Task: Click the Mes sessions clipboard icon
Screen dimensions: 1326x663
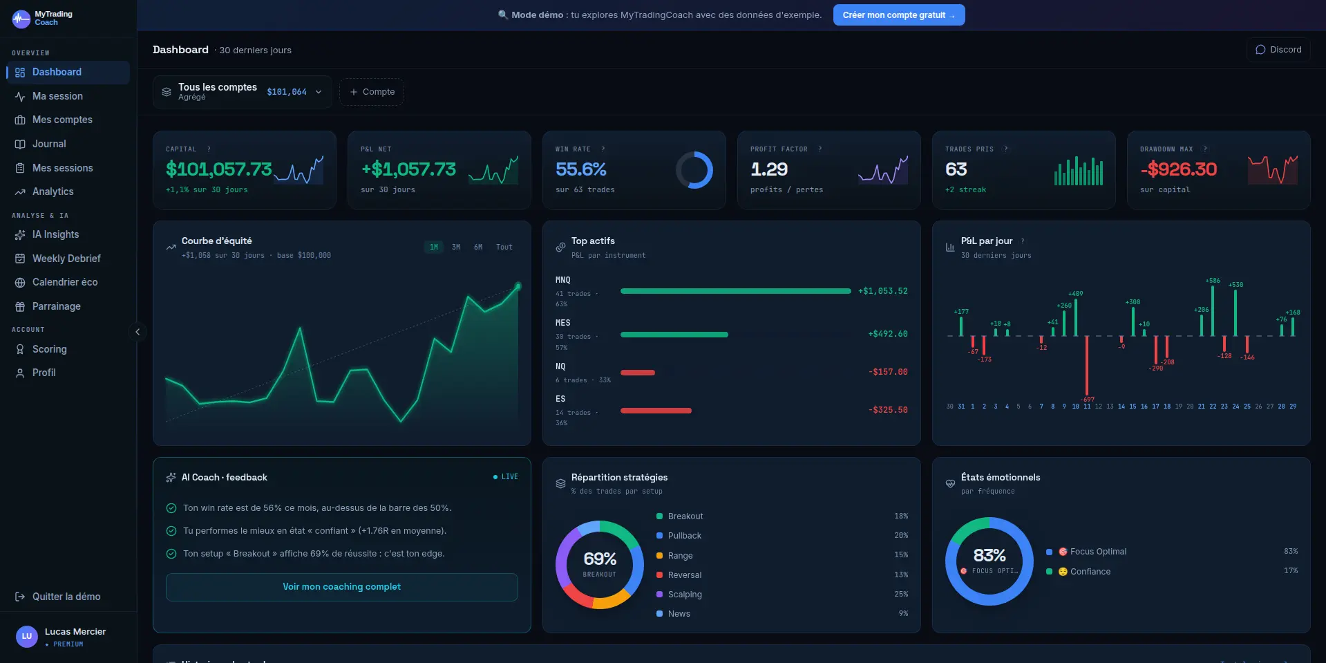Action: tap(20, 168)
